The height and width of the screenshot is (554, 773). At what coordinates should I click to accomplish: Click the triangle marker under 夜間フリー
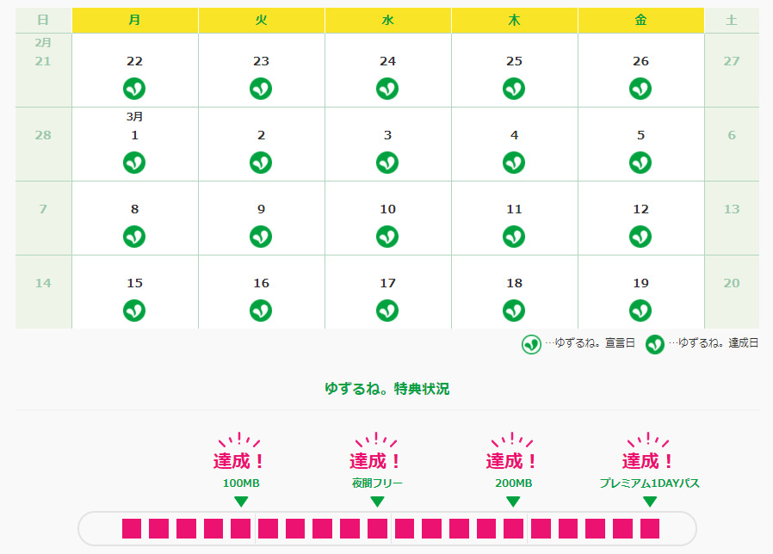point(377,502)
